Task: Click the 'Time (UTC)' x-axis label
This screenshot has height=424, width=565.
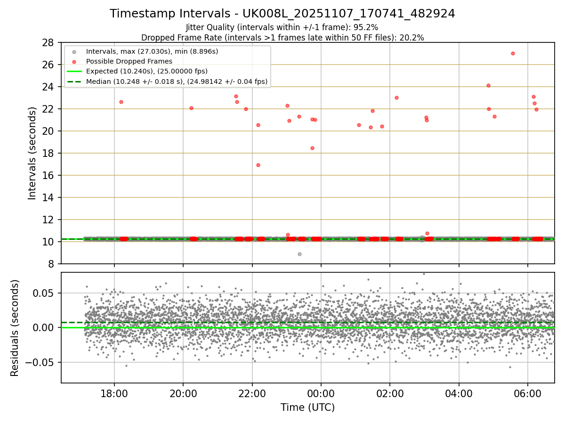Action: tap(308, 408)
